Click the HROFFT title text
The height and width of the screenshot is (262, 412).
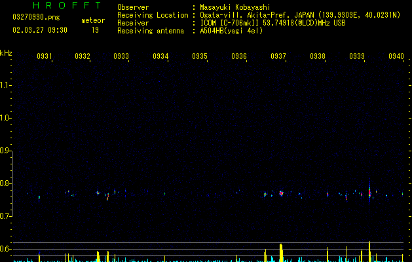coord(67,5)
